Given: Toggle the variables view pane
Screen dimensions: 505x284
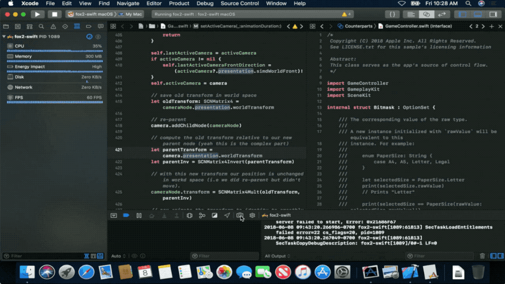Looking at the screenshot, I should point(493,256).
